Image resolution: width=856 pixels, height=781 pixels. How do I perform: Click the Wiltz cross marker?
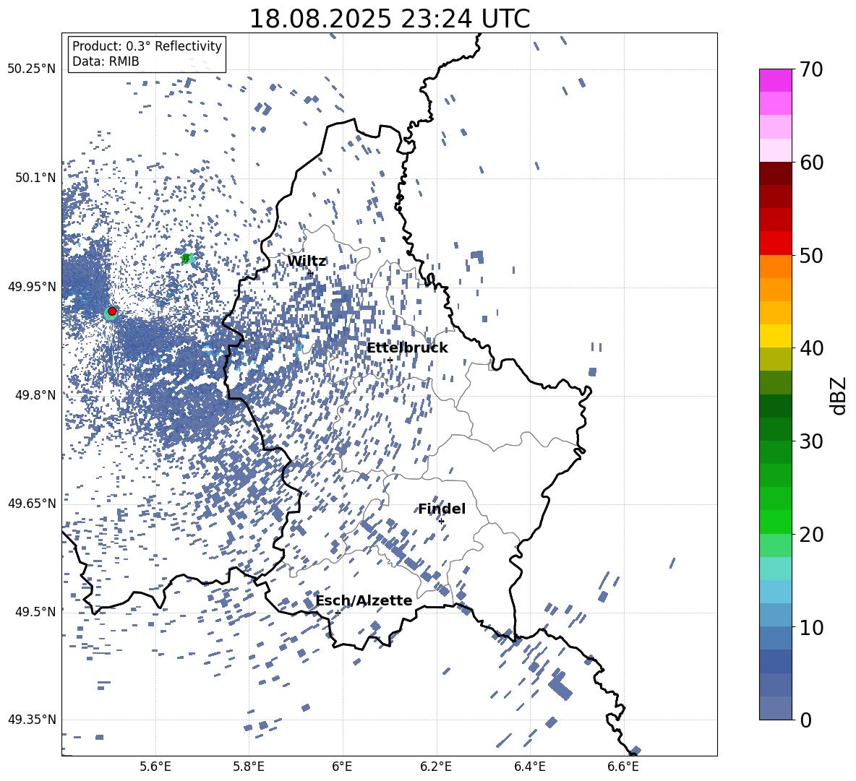click(310, 273)
